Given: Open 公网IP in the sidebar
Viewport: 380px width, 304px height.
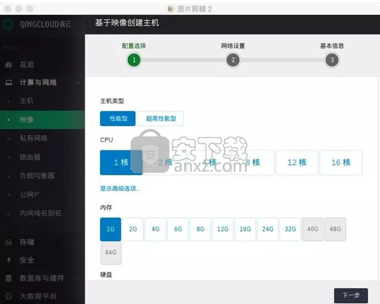Looking at the screenshot, I should pyautogui.click(x=29, y=194).
